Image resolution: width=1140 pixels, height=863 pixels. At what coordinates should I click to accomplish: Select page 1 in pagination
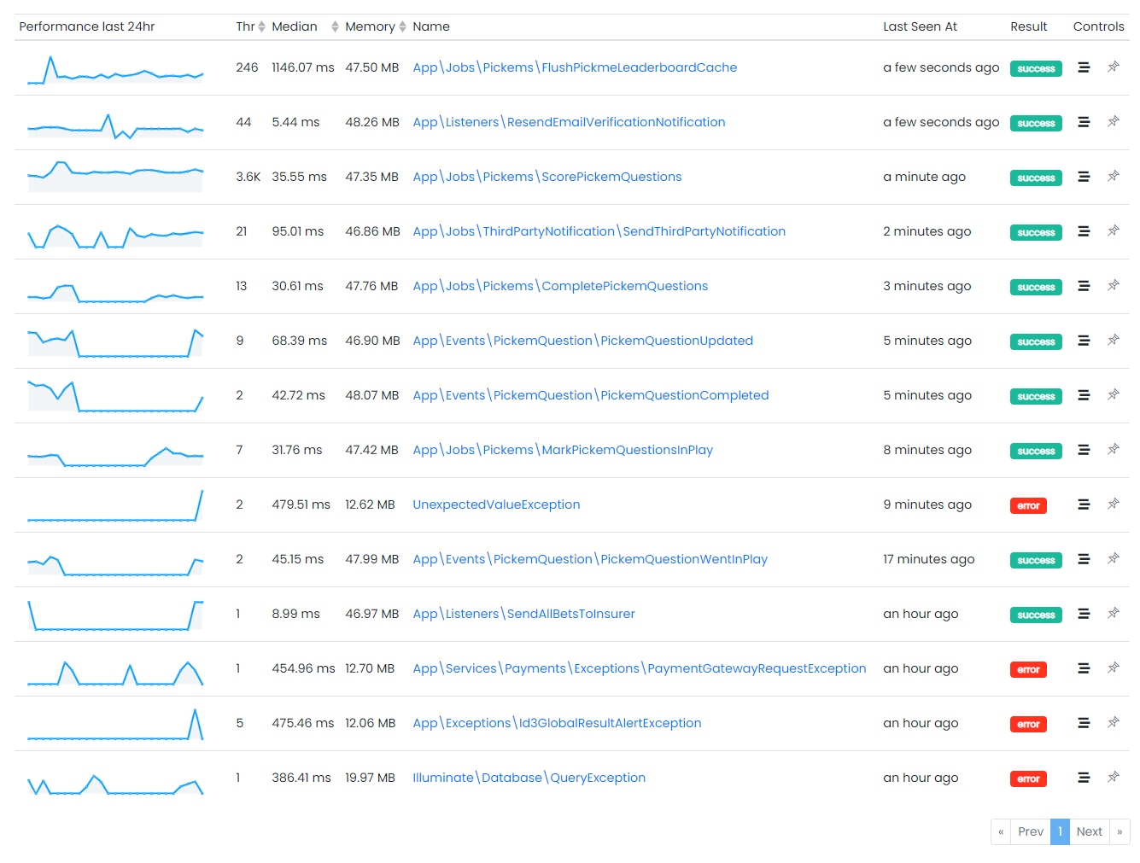point(1060,831)
